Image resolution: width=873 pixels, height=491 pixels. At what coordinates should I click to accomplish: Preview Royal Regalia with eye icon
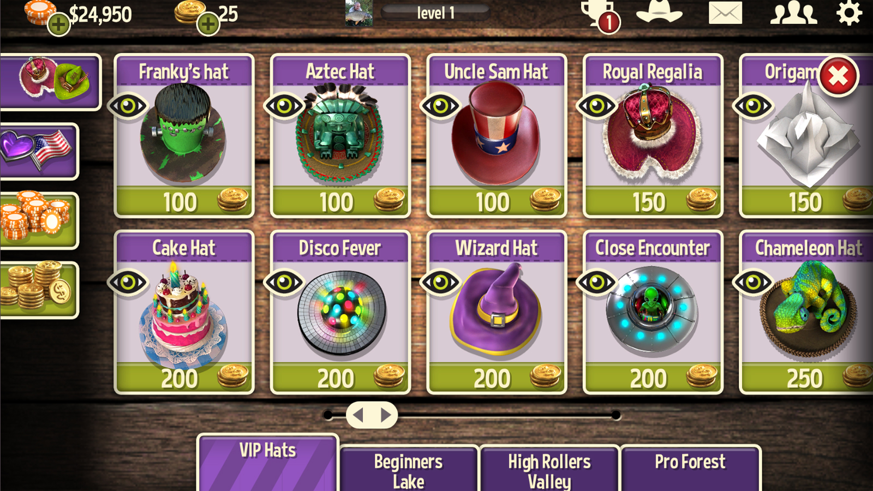coord(597,106)
